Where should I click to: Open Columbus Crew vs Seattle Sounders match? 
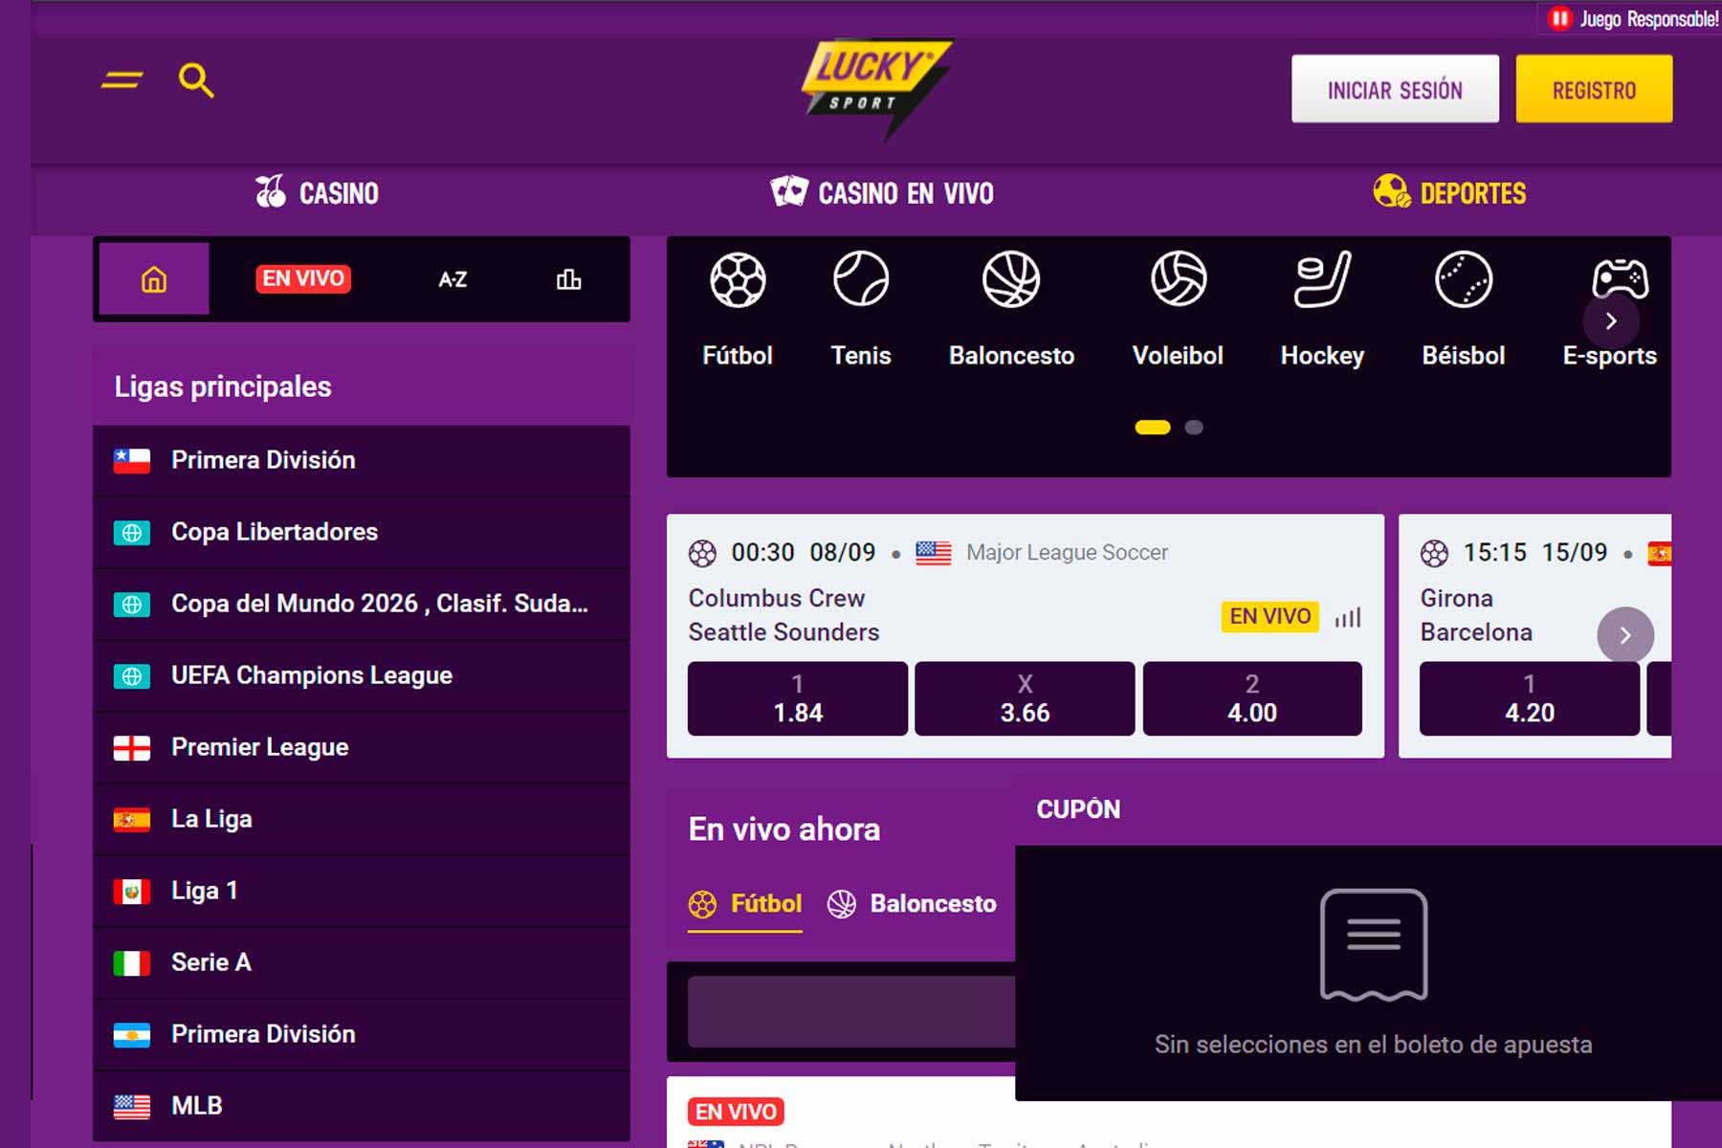click(x=784, y=615)
